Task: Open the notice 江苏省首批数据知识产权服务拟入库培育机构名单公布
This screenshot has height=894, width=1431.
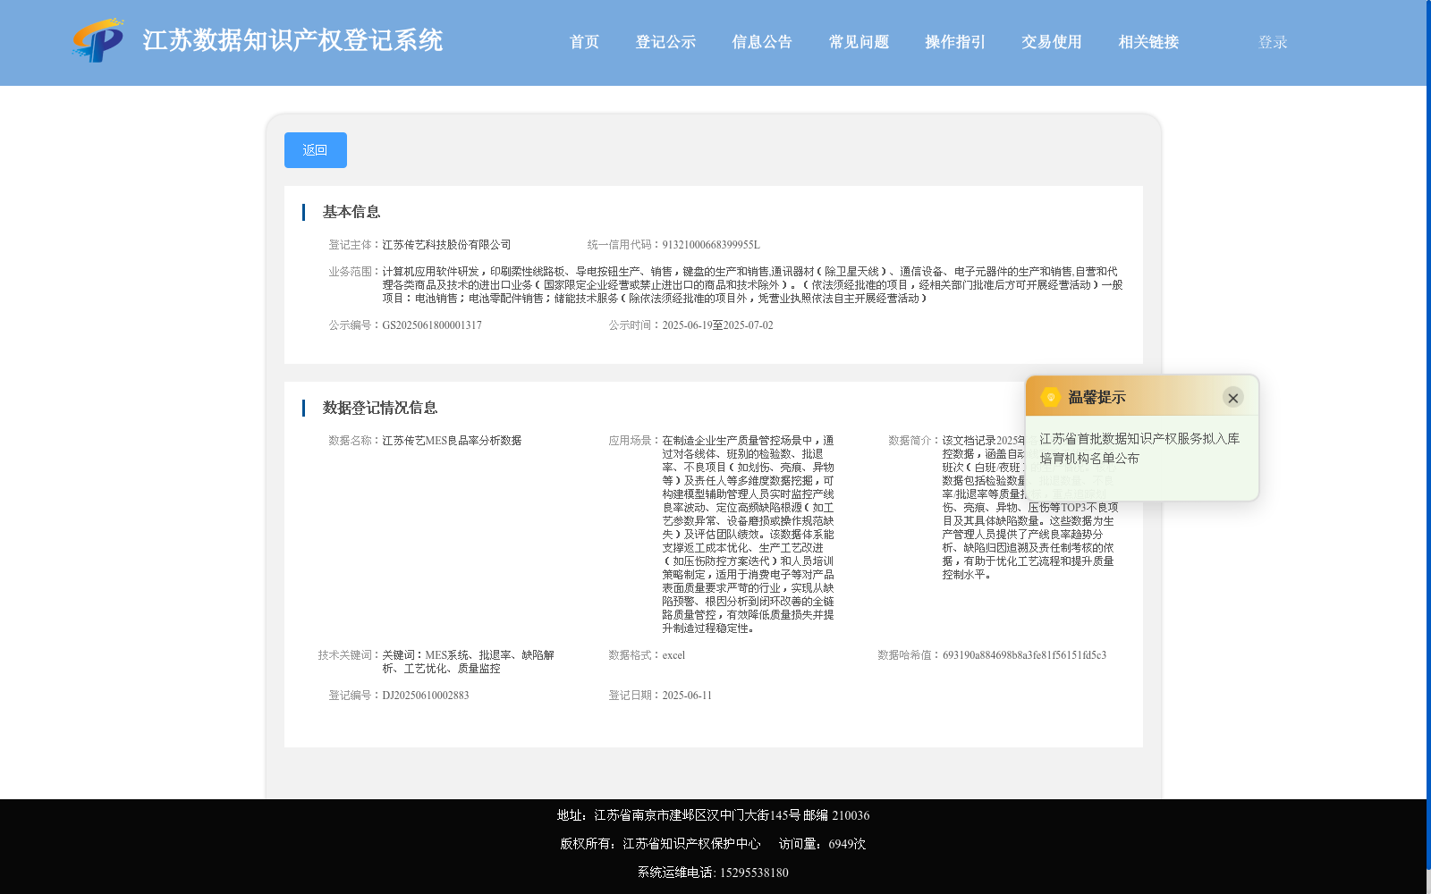Action: [1139, 449]
